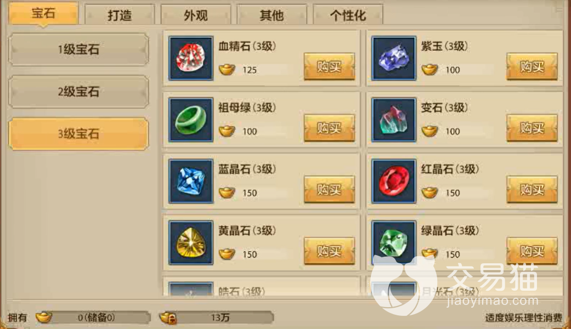Select the 血精石 red gem icon
Image resolution: width=571 pixels, height=329 pixels.
point(191,58)
